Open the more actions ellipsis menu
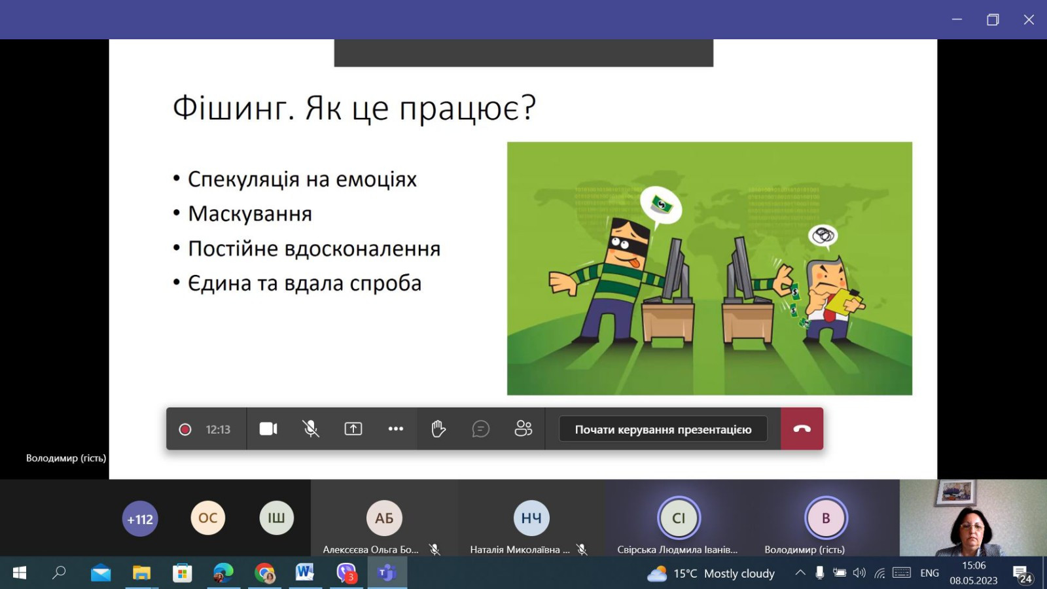Viewport: 1047px width, 589px height. point(396,429)
